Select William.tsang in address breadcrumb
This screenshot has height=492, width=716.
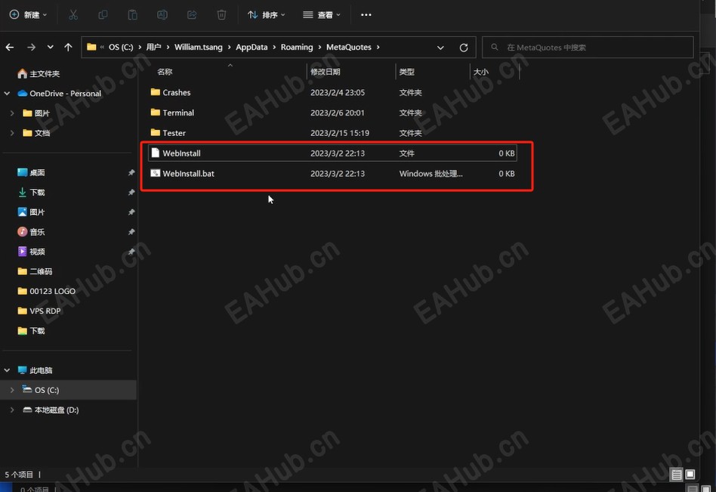click(x=198, y=47)
